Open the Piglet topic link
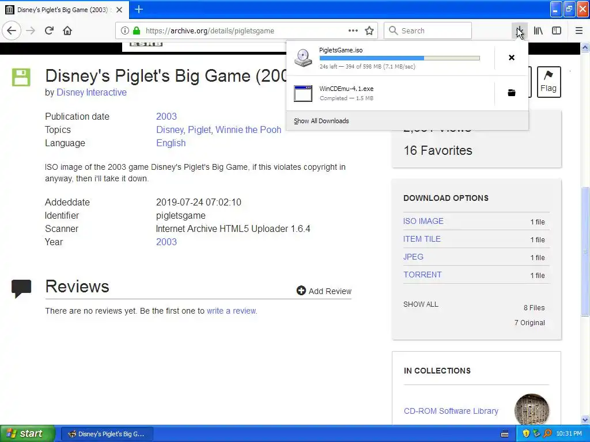 point(199,129)
